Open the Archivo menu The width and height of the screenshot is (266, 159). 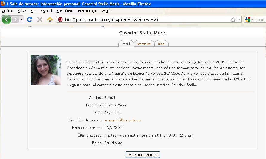coord(7,11)
